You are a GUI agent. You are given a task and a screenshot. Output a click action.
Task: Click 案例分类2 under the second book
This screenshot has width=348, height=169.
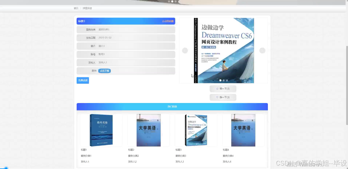click(x=134, y=156)
